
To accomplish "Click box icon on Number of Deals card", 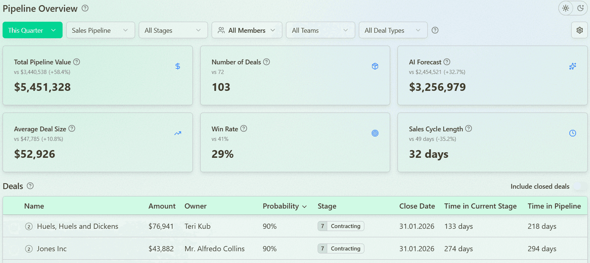I will [375, 66].
